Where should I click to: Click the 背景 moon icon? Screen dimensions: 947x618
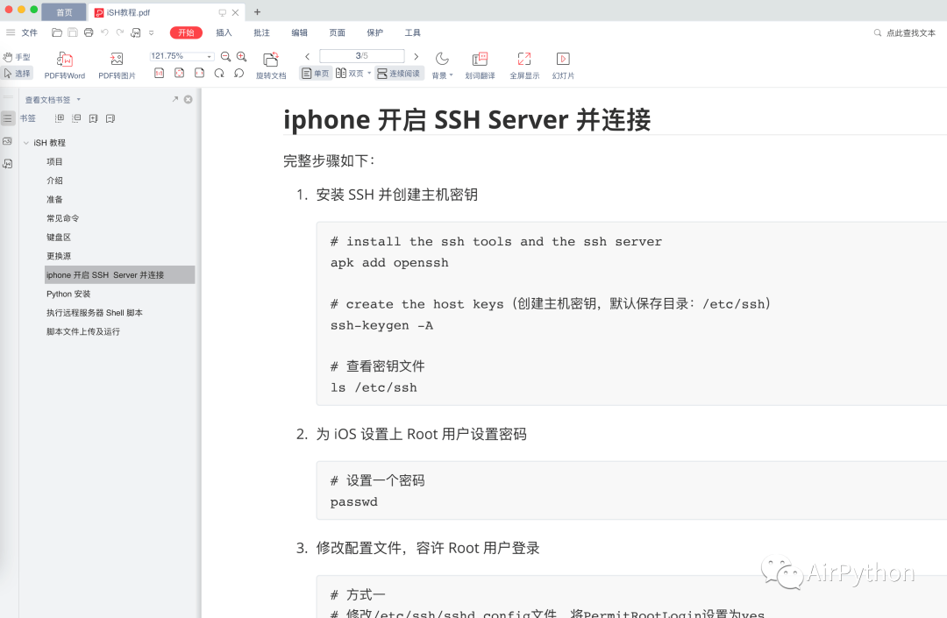coord(442,59)
